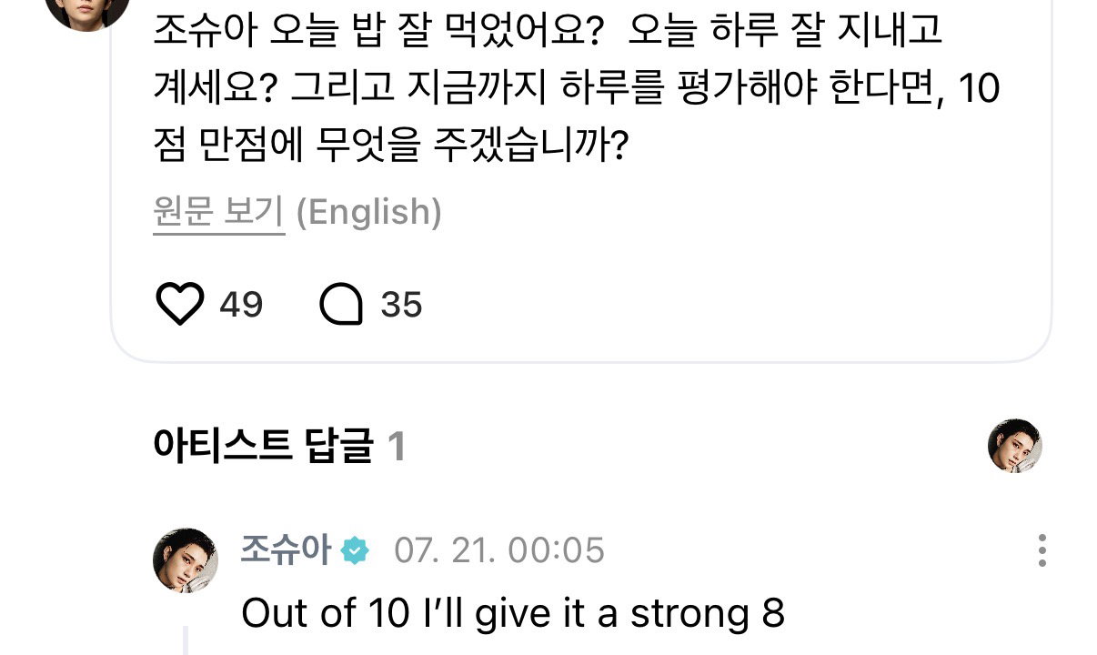Click the (English) language label
This screenshot has height=655, width=1097.
[x=369, y=212]
